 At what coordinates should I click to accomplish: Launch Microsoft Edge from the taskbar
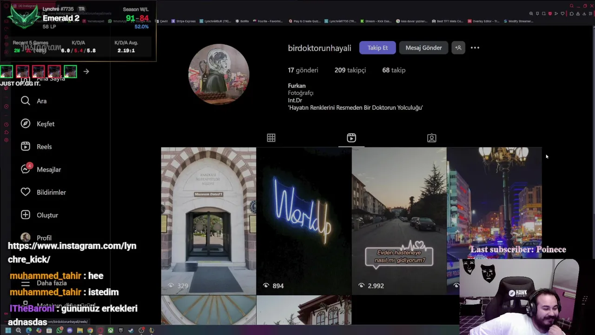(x=29, y=330)
